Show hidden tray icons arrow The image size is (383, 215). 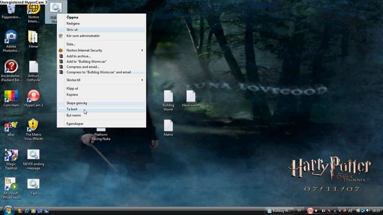click(340, 211)
